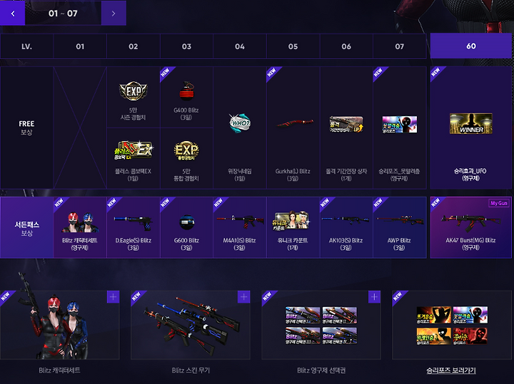
Task: Select the WHO? disguise nickname icon
Action: point(240,123)
